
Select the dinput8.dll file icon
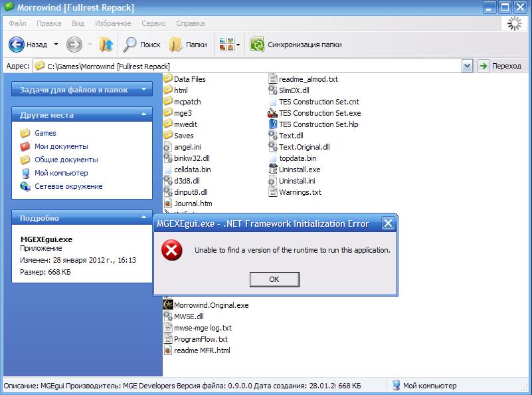[x=168, y=192]
